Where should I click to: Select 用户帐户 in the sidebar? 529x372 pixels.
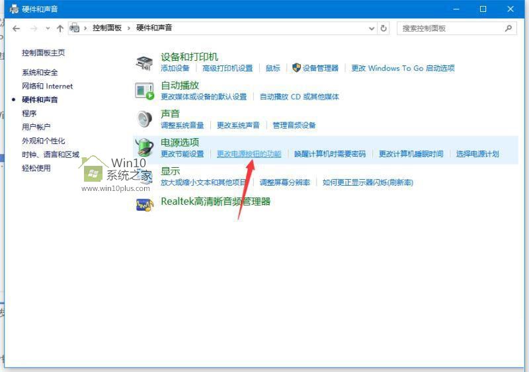pos(36,127)
